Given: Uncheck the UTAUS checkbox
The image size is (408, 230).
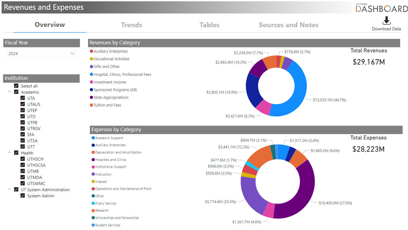Looking at the screenshot, I should (x=23, y=104).
